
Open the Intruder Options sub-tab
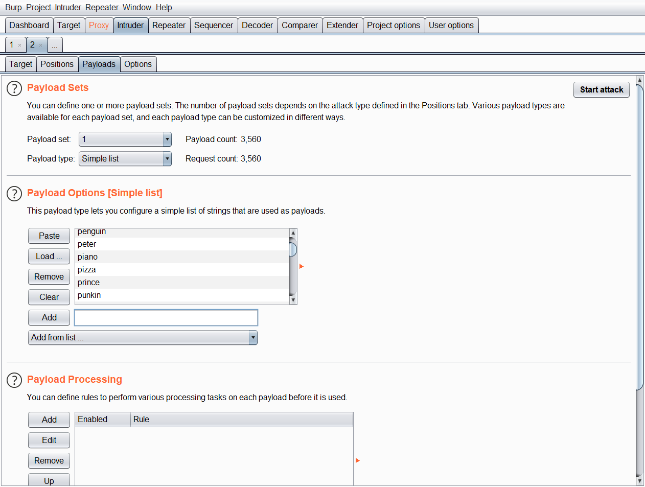click(138, 64)
